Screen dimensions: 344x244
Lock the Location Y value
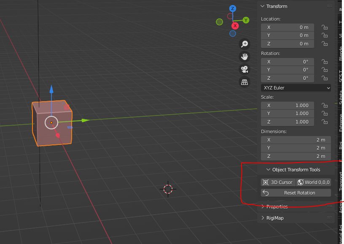point(325,35)
